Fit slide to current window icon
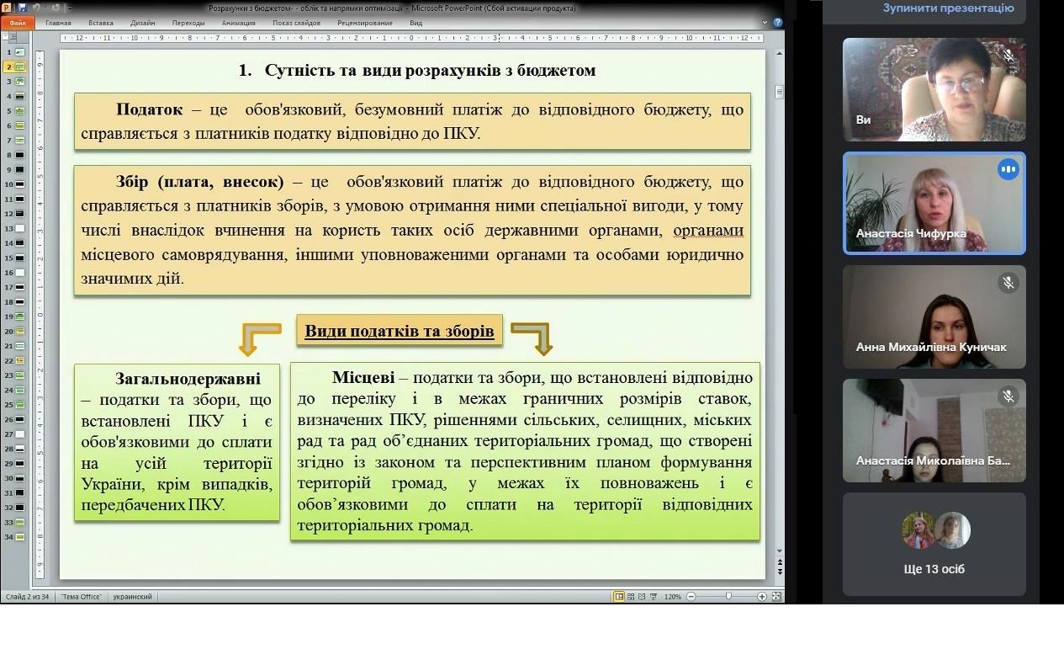The height and width of the screenshot is (665, 1064). (x=776, y=596)
